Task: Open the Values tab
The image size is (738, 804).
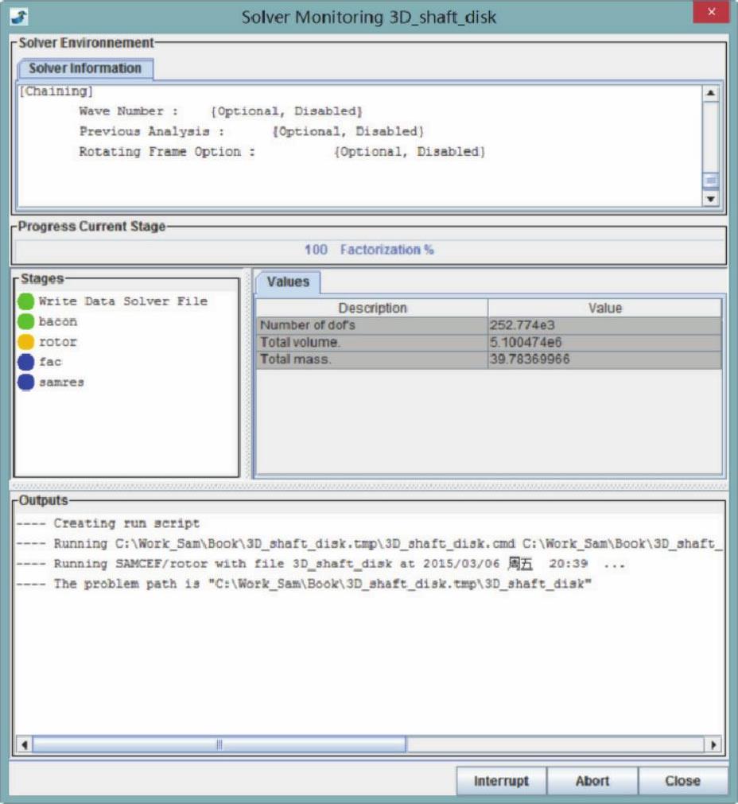Action: point(287,282)
